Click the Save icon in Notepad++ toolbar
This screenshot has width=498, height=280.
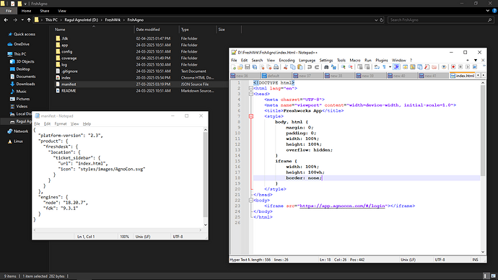click(x=248, y=67)
